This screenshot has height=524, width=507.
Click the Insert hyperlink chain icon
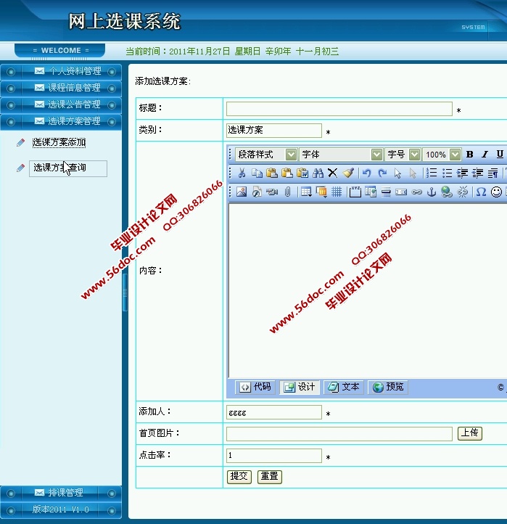416,192
